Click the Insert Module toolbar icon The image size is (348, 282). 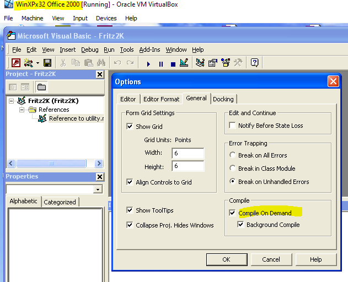tap(29, 63)
